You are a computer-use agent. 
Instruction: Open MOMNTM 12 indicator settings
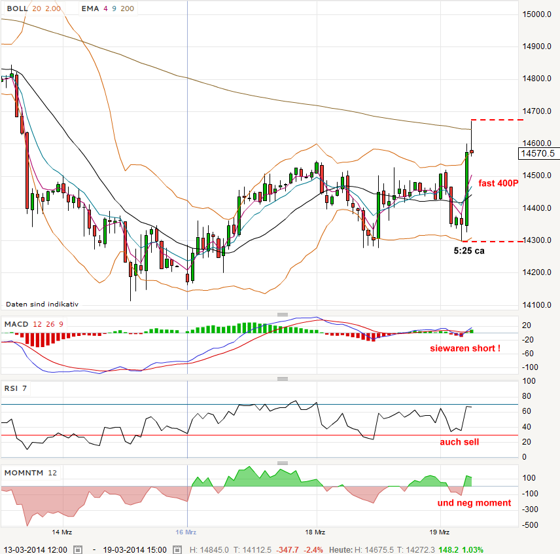30,473
